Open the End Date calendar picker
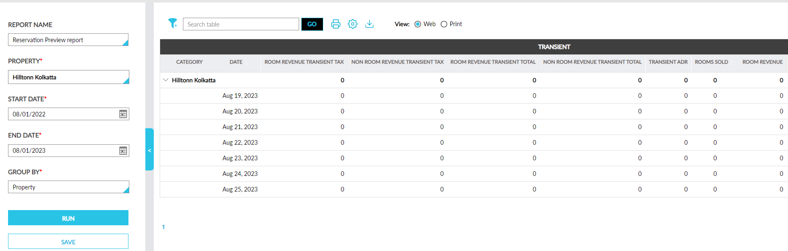Screen dimensions: 788x251 (123, 151)
